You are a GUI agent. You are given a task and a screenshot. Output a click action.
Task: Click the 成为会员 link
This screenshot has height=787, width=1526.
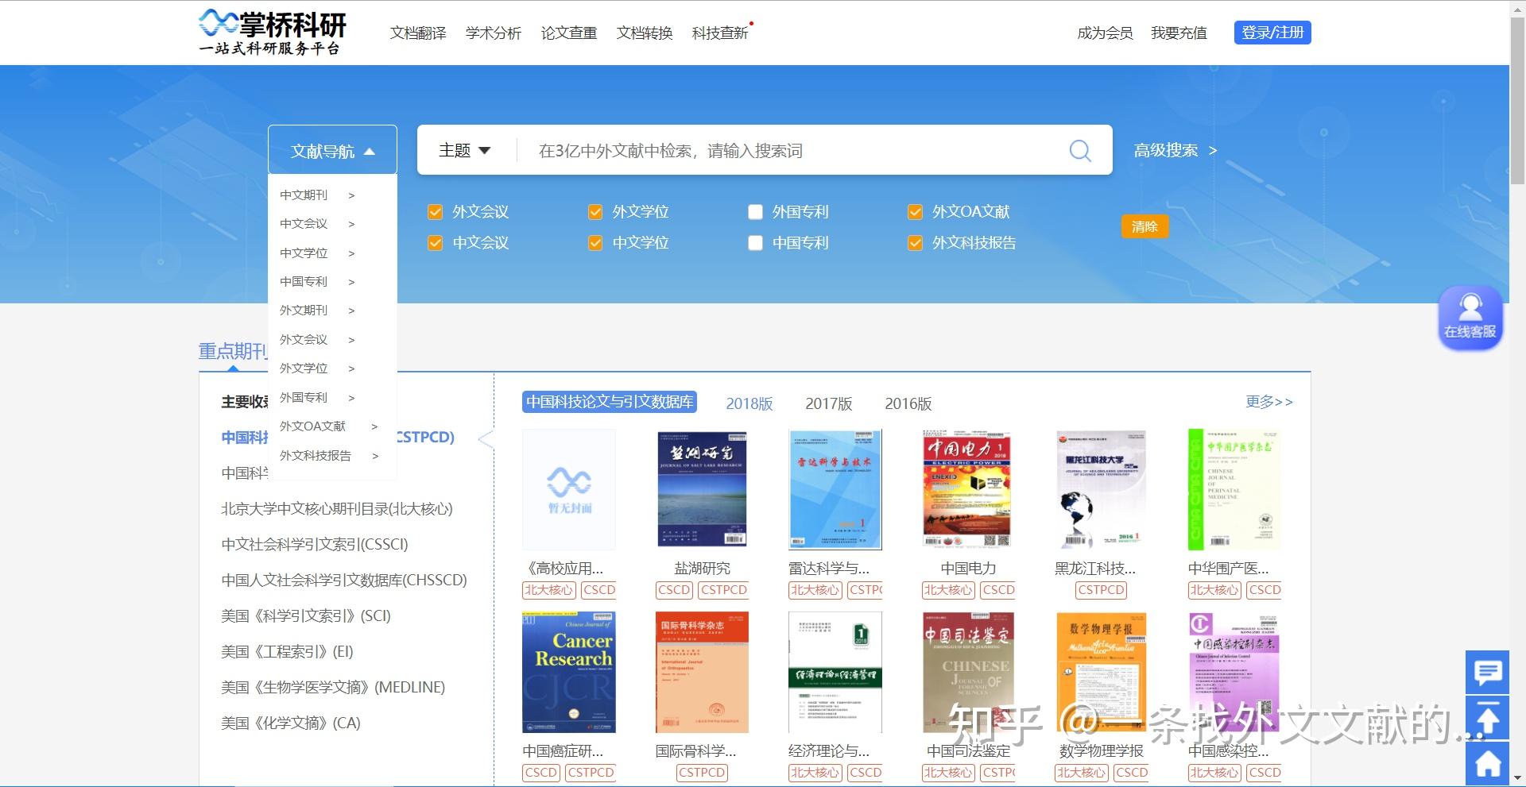pyautogui.click(x=1105, y=33)
